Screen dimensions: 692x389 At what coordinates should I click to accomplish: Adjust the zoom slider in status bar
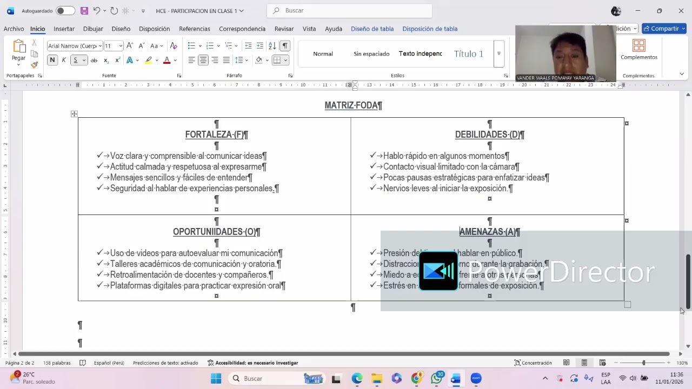click(643, 363)
